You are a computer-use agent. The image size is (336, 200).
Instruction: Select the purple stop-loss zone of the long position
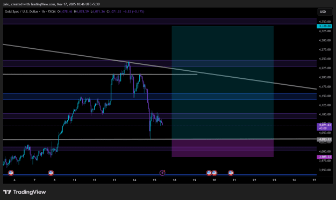[x=223, y=148]
